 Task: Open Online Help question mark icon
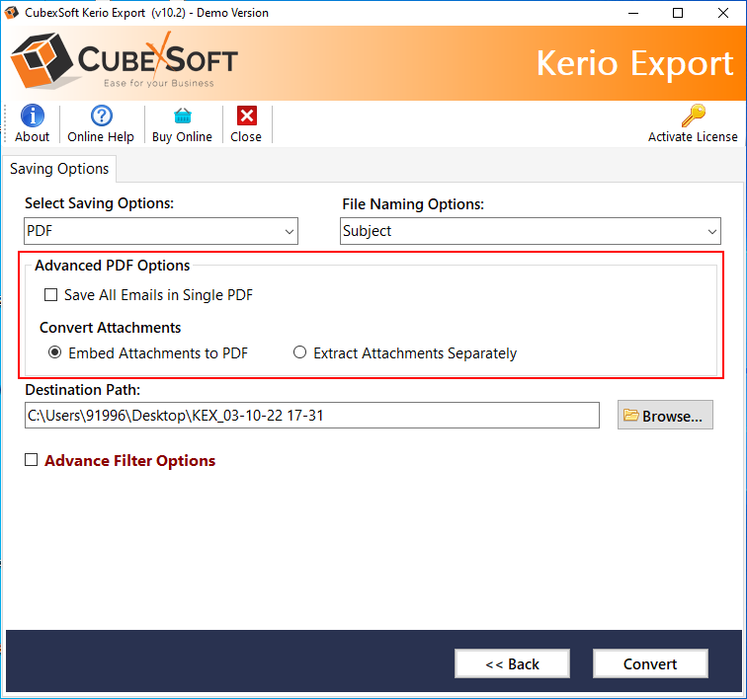102,116
